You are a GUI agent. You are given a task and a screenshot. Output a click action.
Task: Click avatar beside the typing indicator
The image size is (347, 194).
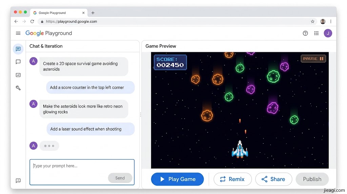pos(34,146)
